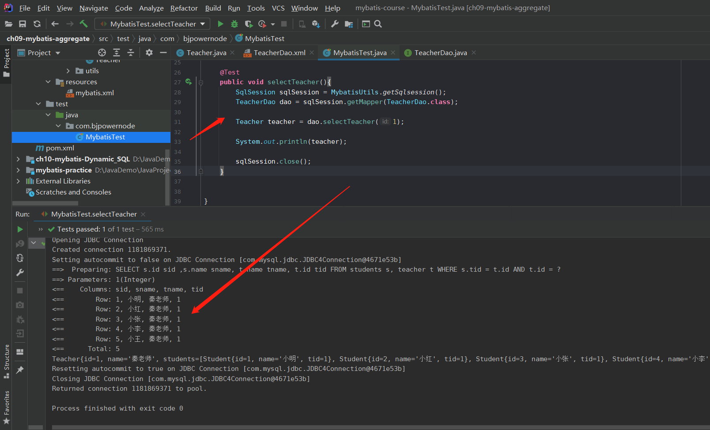The width and height of the screenshot is (710, 430).
Task: Switch to the TeacherDao.java editor tab
Action: tap(440, 53)
